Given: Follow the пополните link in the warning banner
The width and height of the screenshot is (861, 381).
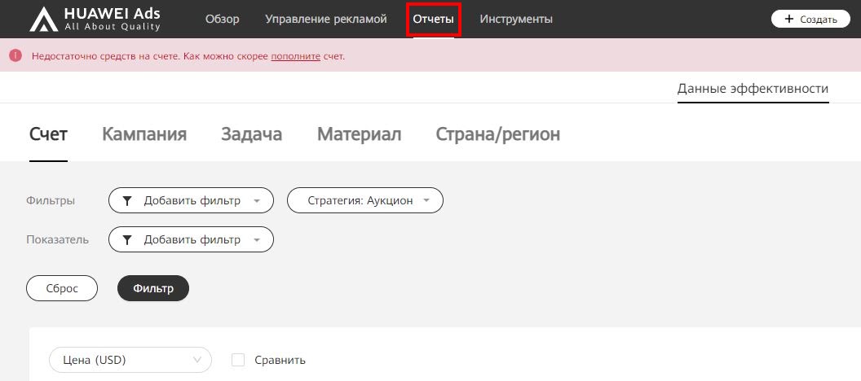Looking at the screenshot, I should point(295,56).
